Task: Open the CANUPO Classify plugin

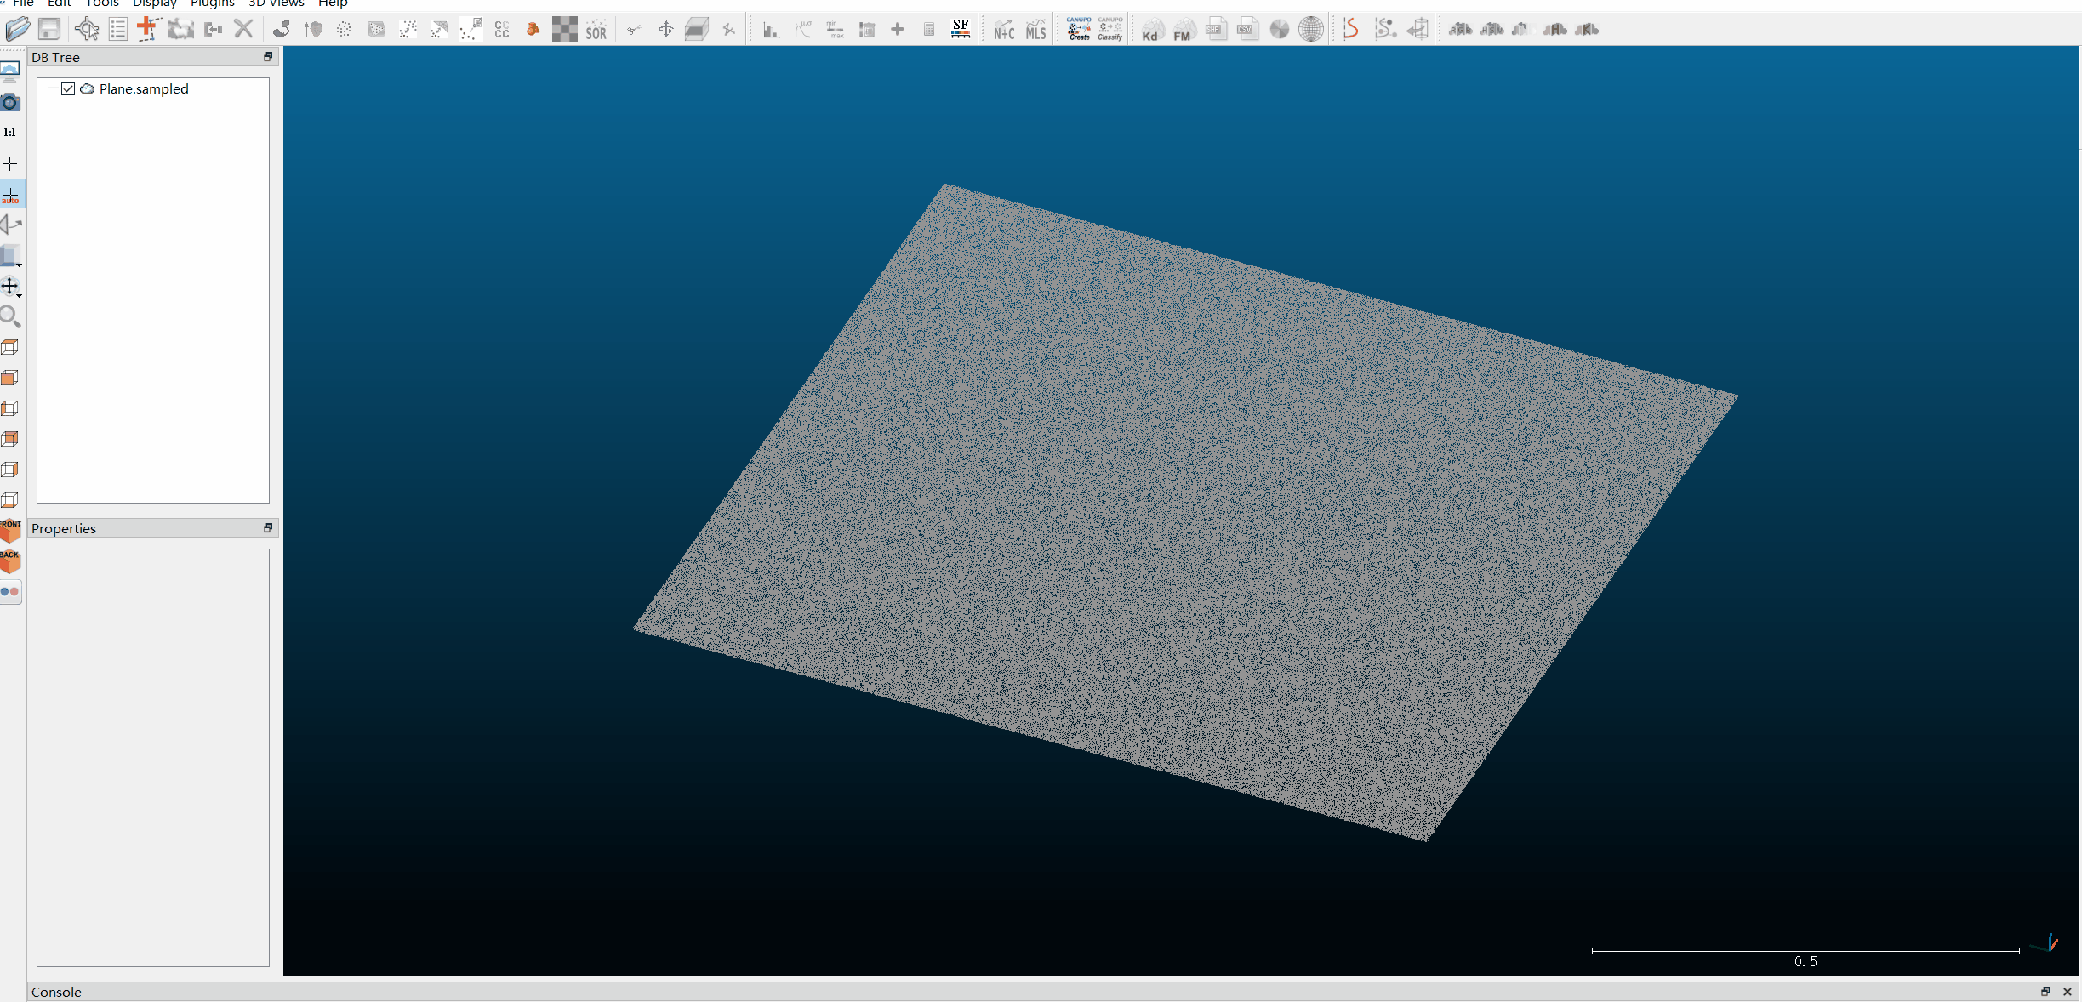Action: click(1109, 29)
